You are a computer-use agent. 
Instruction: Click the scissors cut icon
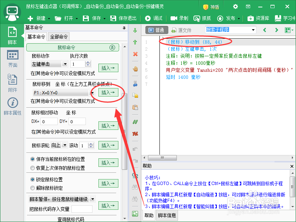[135, 84]
